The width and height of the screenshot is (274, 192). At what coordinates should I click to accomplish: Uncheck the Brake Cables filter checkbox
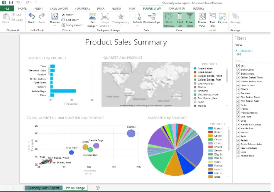[238, 70]
